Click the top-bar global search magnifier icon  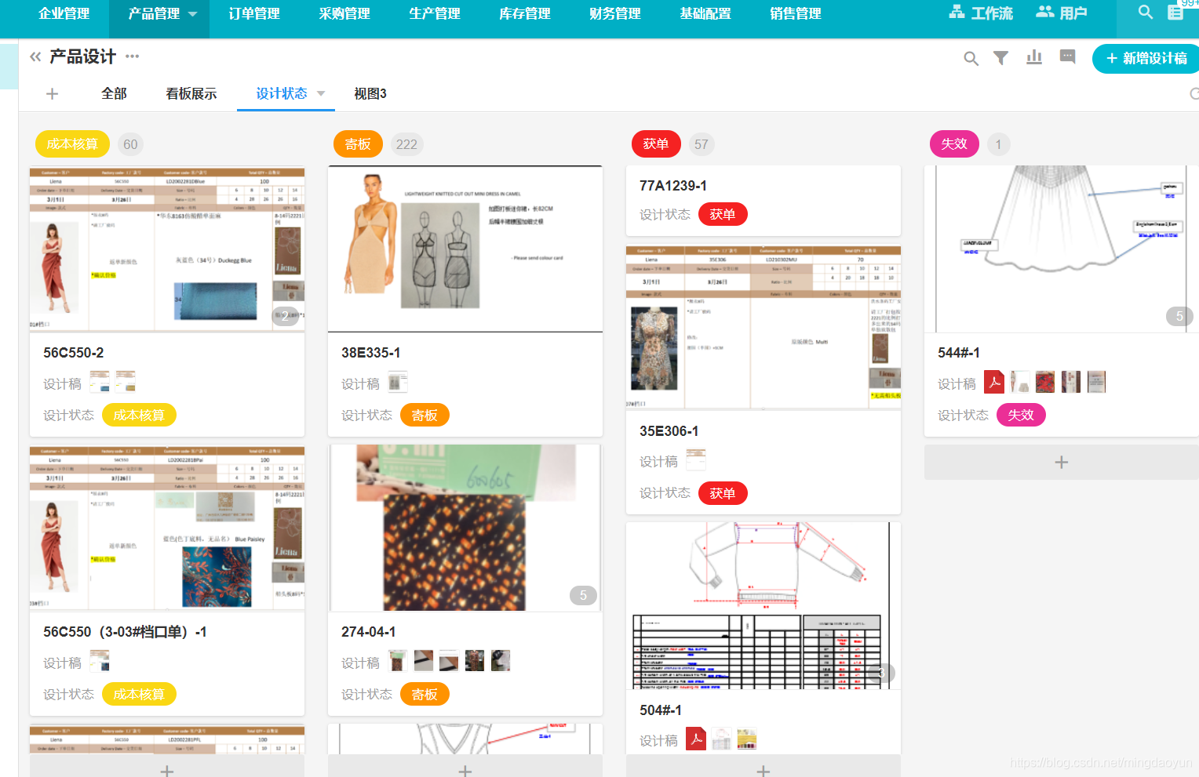pyautogui.click(x=1145, y=12)
